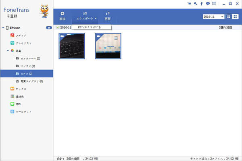242x161 pixels.
Task: Click the shopping cart icon
Action: (x=189, y=4)
